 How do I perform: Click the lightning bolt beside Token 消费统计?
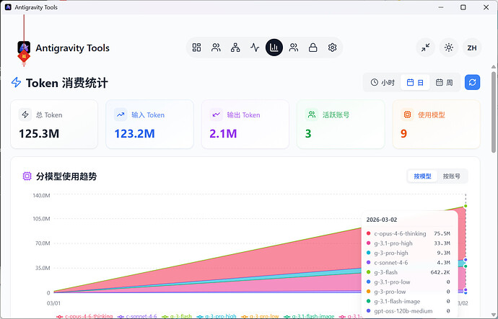pos(16,82)
